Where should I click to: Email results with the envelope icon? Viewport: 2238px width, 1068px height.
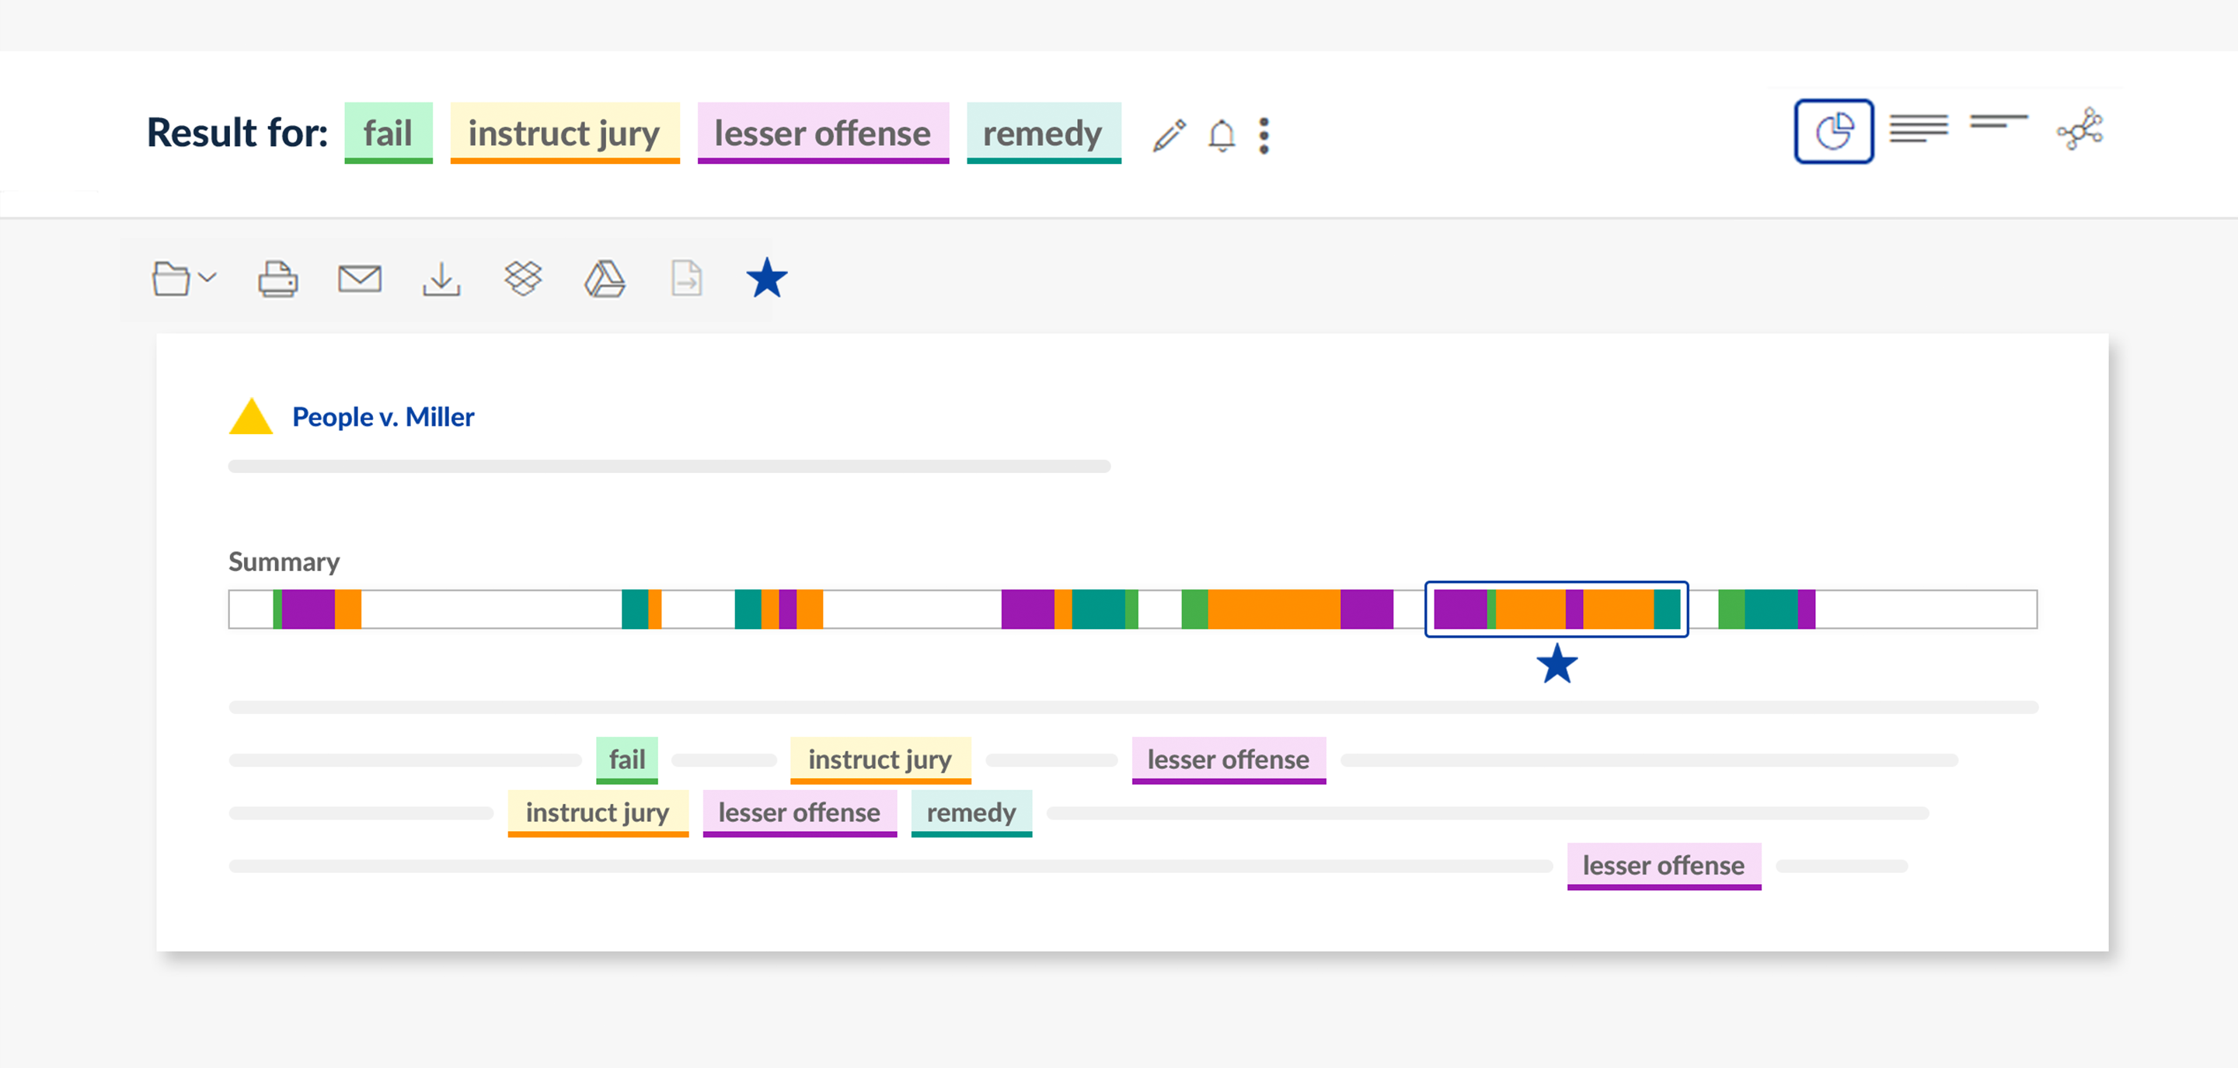(360, 279)
